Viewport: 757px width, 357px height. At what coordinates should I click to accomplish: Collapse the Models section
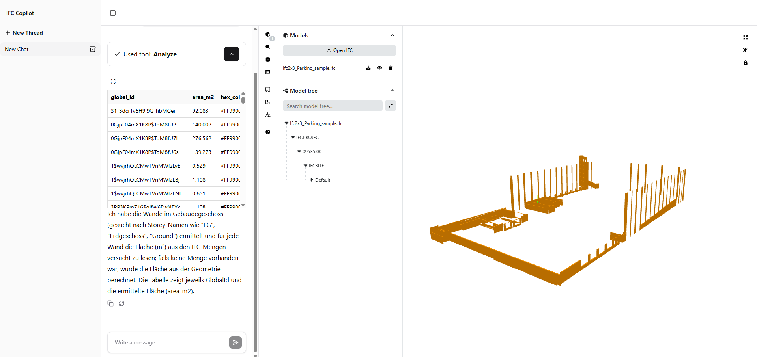pos(393,35)
